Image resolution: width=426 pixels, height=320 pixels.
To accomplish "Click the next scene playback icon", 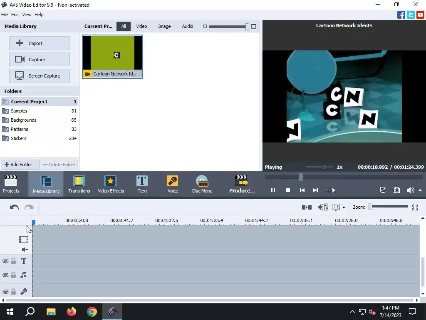I will point(330,190).
